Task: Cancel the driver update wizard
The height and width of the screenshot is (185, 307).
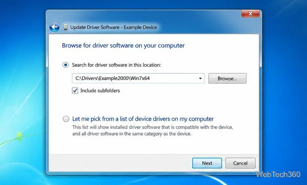Action: pyautogui.click(x=240, y=163)
